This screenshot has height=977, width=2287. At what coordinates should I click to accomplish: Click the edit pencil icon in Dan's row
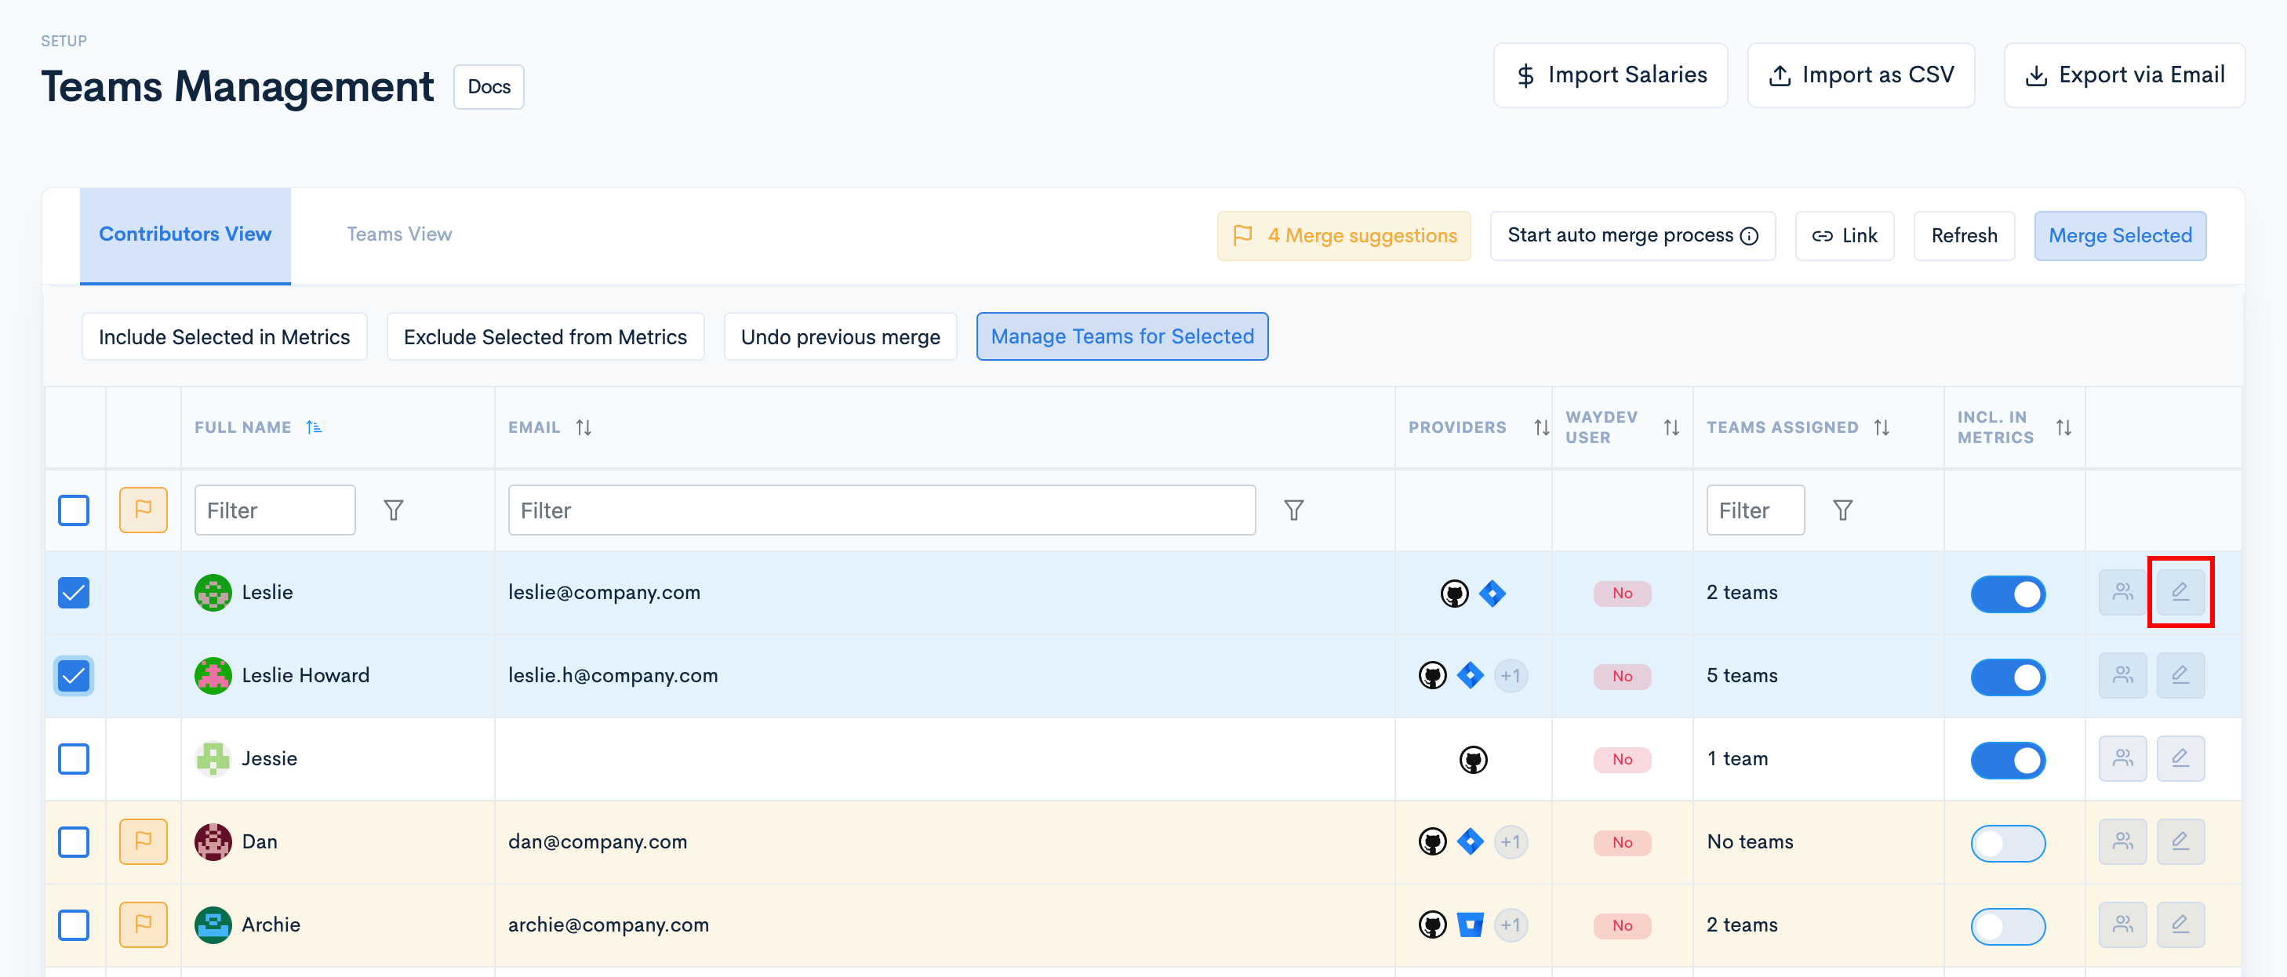(2180, 841)
